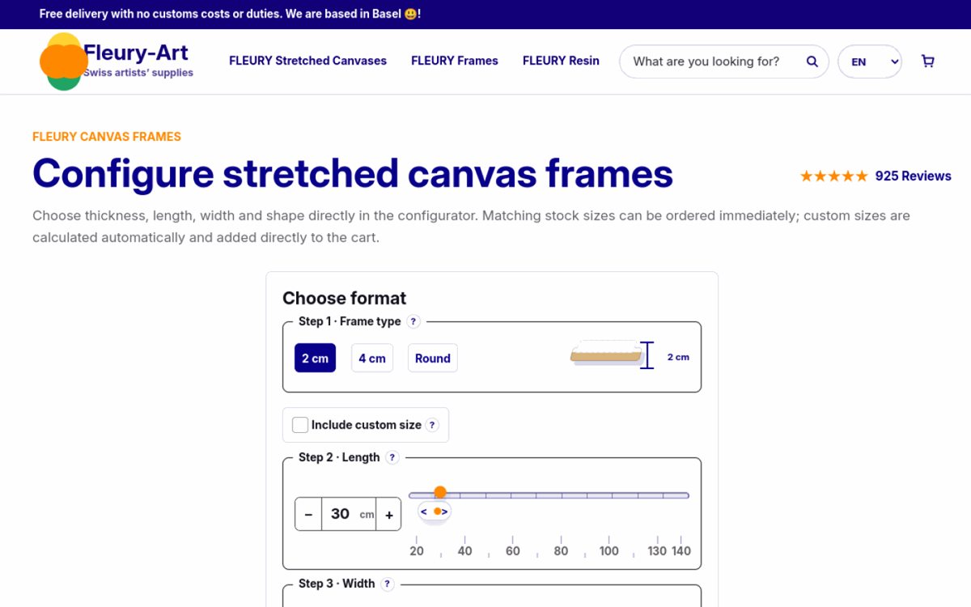This screenshot has width=971, height=607.
Task: Click the length value field showing 30
Action: 349,514
